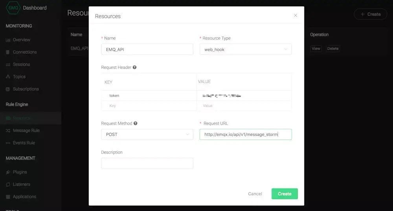Screen dimensions: 393x211
Task: Click the Request URL input field
Action: tap(246, 134)
